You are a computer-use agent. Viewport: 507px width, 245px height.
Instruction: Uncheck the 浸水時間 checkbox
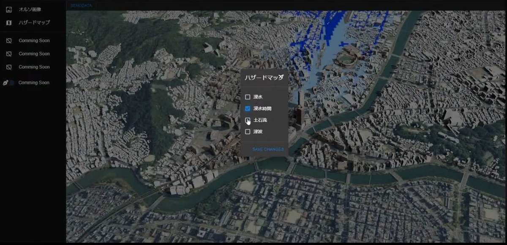[248, 108]
